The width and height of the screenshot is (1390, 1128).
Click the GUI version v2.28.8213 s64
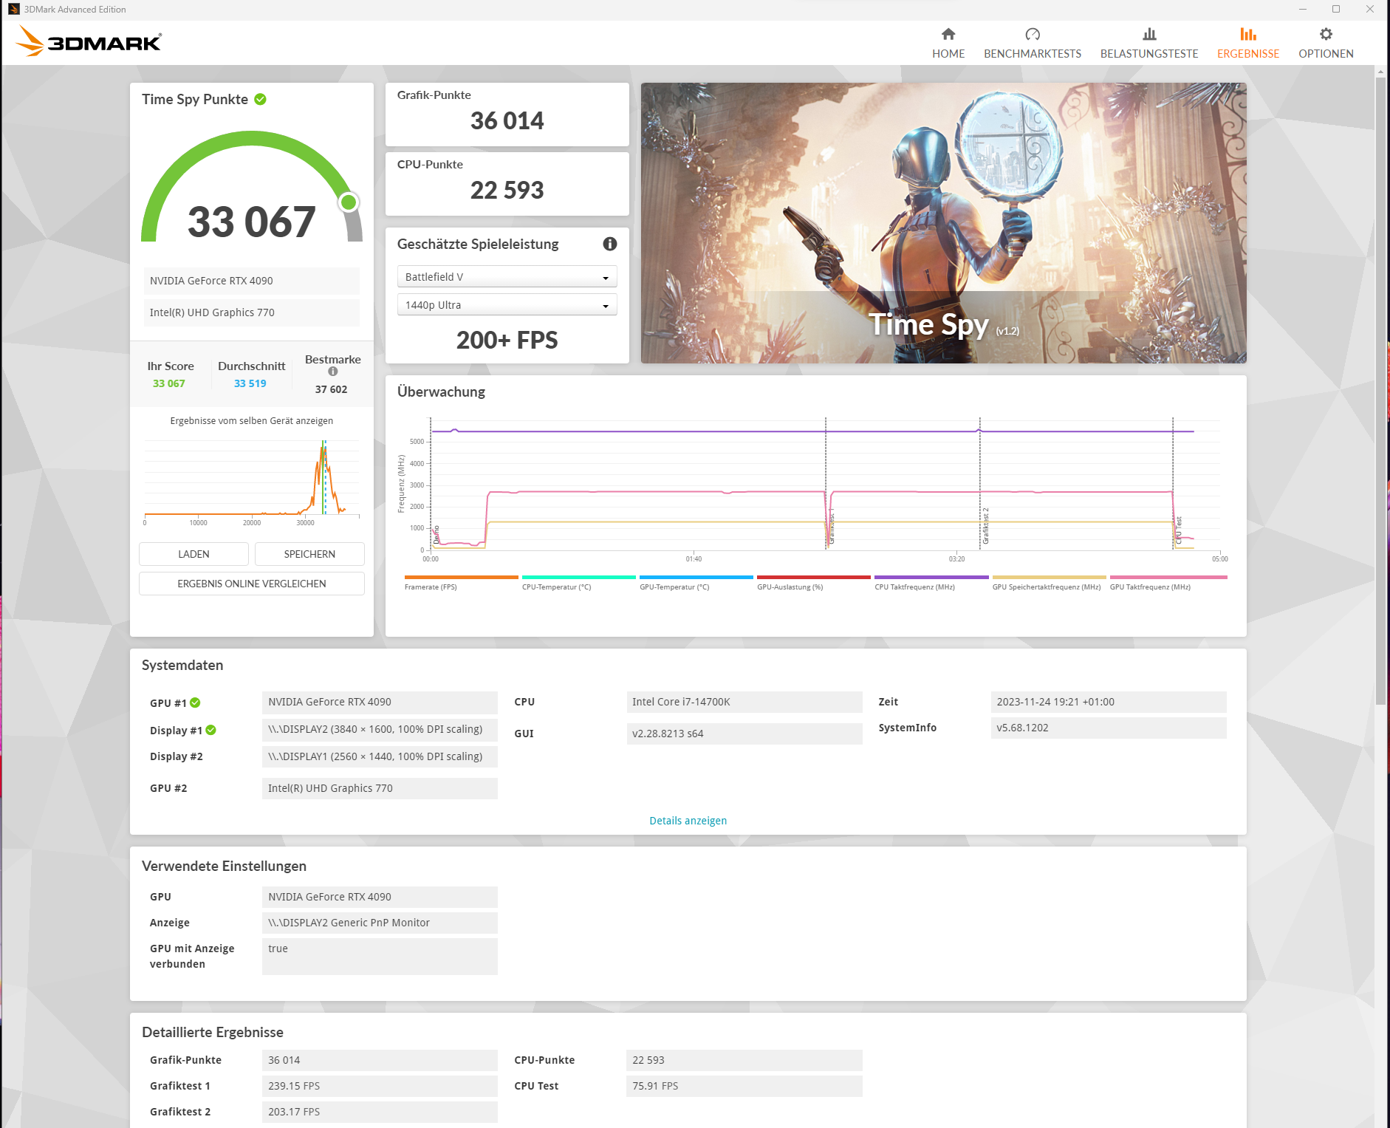point(744,734)
